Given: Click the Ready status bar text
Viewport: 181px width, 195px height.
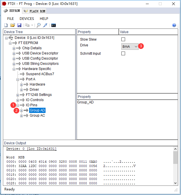Looking at the screenshot, I should point(10,189).
